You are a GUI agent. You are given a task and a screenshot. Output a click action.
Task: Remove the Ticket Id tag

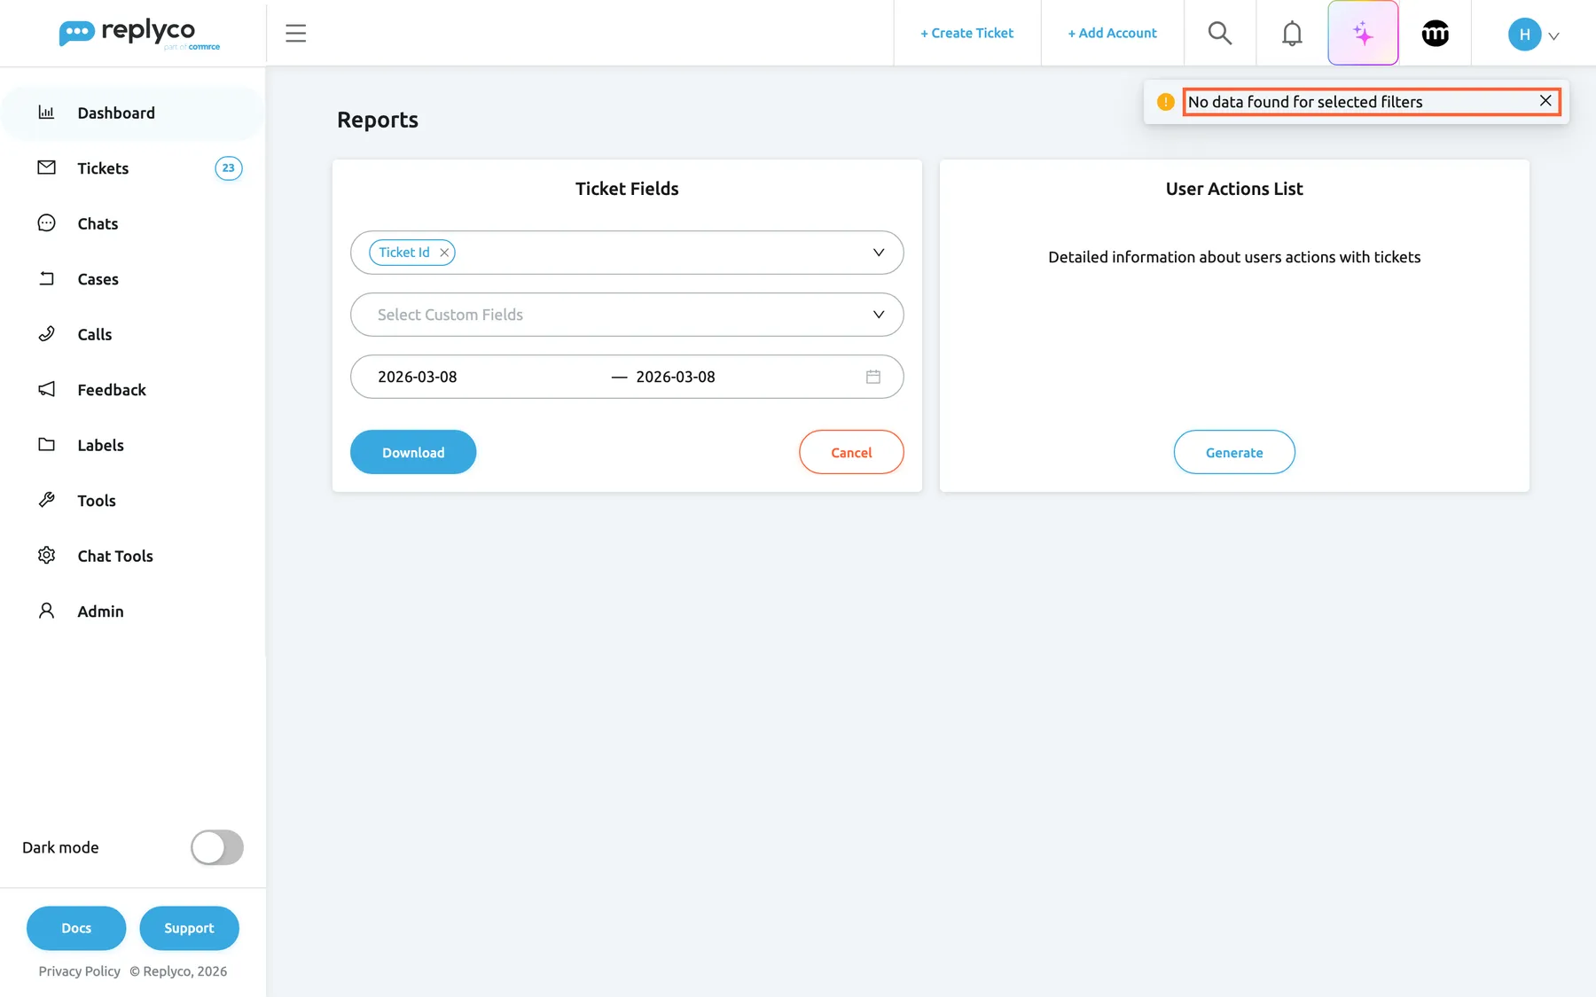coord(444,253)
